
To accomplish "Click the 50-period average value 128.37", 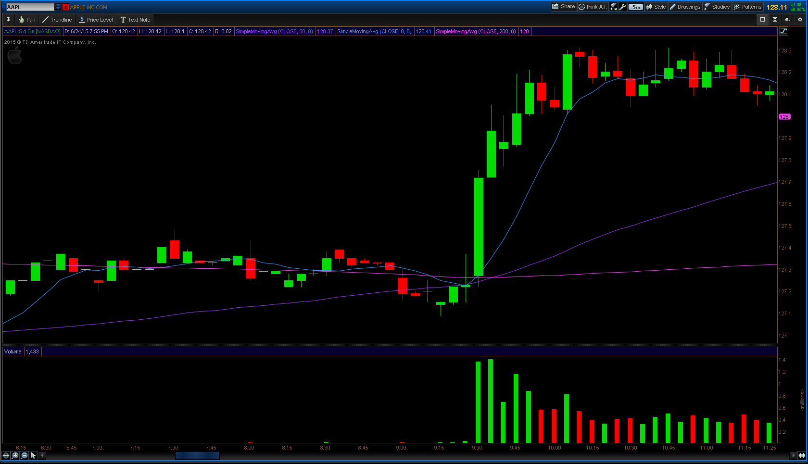I will click(325, 31).
